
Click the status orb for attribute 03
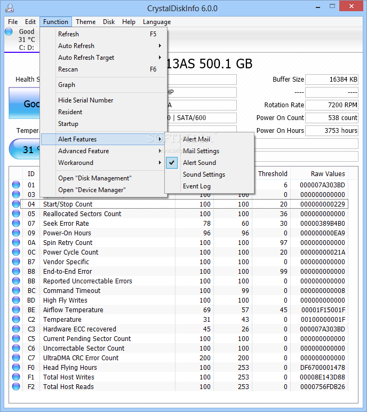[16, 194]
